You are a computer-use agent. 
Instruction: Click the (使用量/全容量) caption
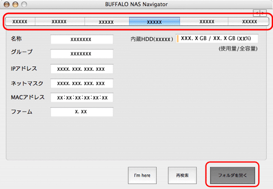[x=238, y=48]
